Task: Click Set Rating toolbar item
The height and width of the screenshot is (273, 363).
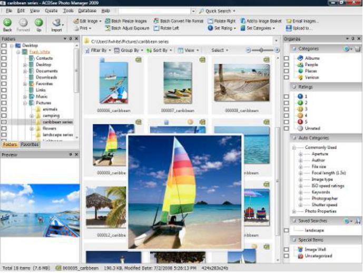Action: click(x=222, y=28)
